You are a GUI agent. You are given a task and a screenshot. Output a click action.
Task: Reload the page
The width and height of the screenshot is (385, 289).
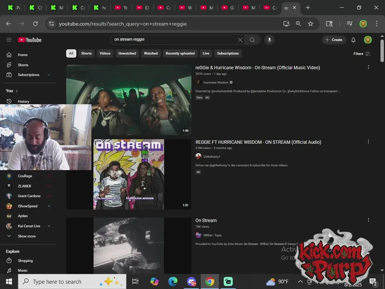35,24
